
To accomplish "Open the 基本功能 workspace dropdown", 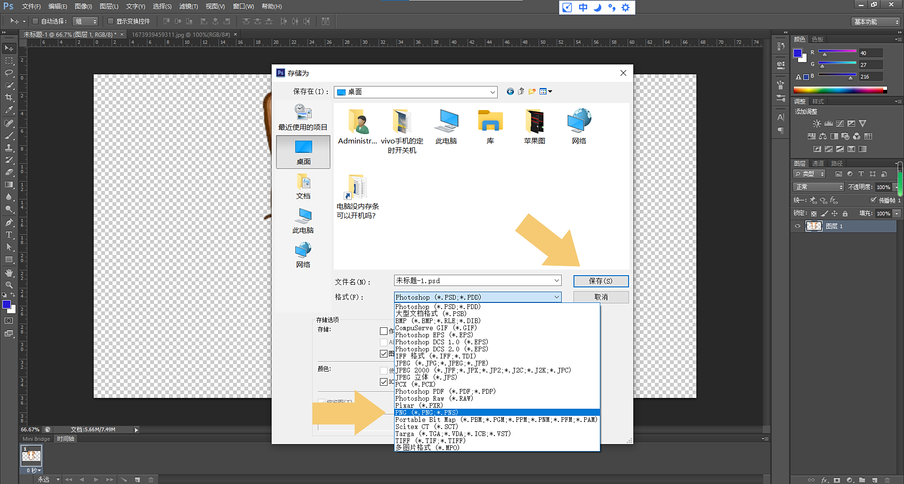I will coord(877,22).
